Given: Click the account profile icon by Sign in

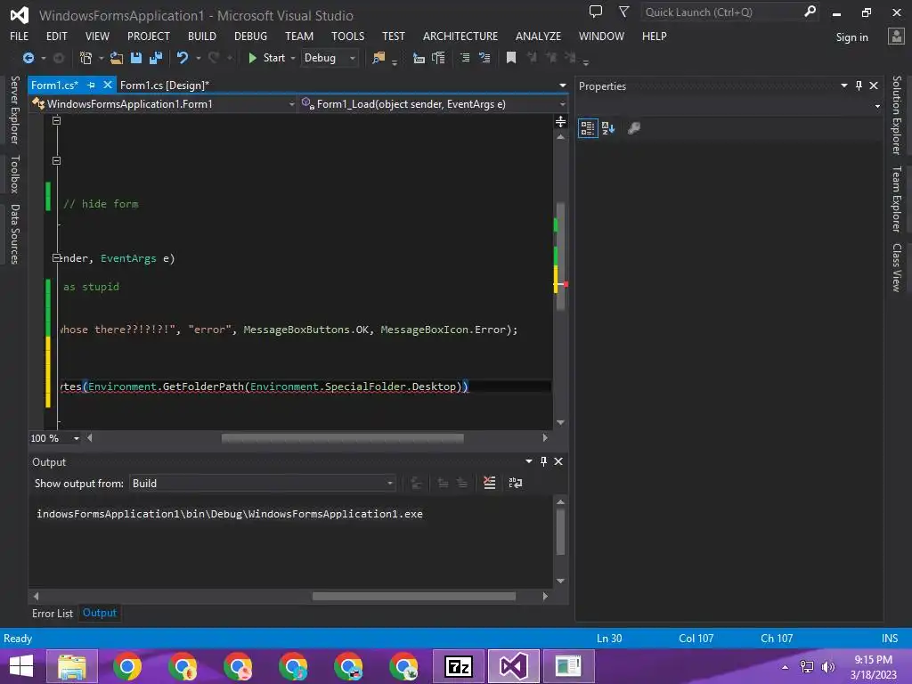Looking at the screenshot, I should click(896, 37).
